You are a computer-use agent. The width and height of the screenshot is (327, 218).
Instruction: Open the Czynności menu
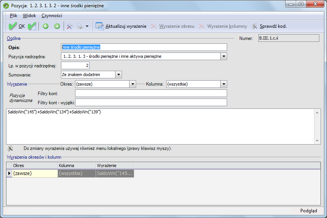tap(52, 16)
